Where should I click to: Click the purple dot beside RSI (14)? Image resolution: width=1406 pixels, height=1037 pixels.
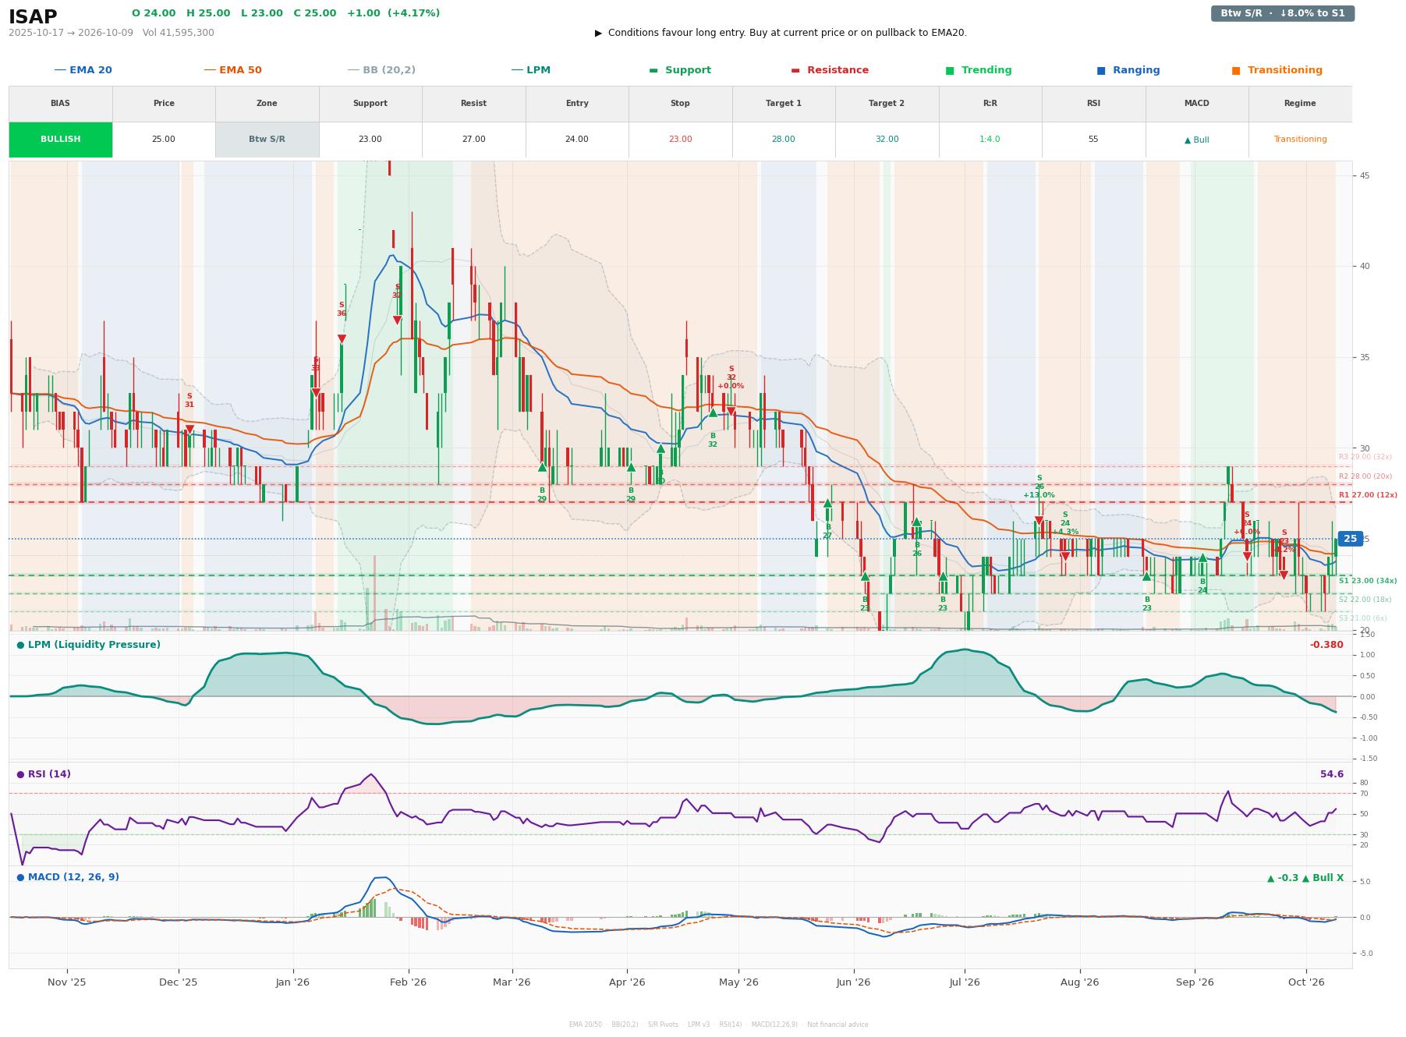(x=20, y=774)
